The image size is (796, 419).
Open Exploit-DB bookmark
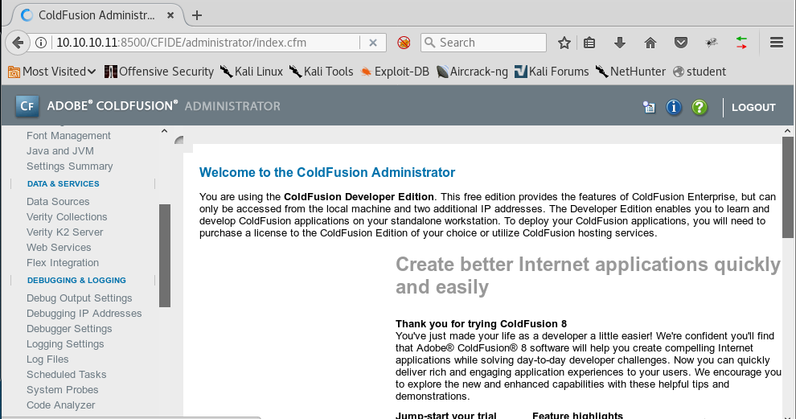tap(395, 72)
